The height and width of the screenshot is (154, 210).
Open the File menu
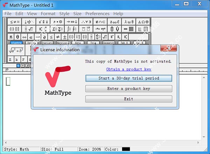(8, 14)
